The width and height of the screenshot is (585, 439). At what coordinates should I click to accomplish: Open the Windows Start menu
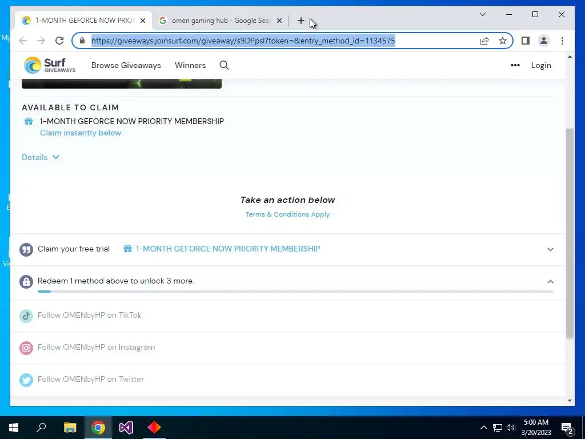(x=14, y=428)
